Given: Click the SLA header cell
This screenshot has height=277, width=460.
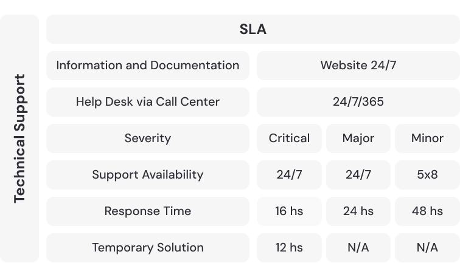Looking at the screenshot, I should click(253, 29).
